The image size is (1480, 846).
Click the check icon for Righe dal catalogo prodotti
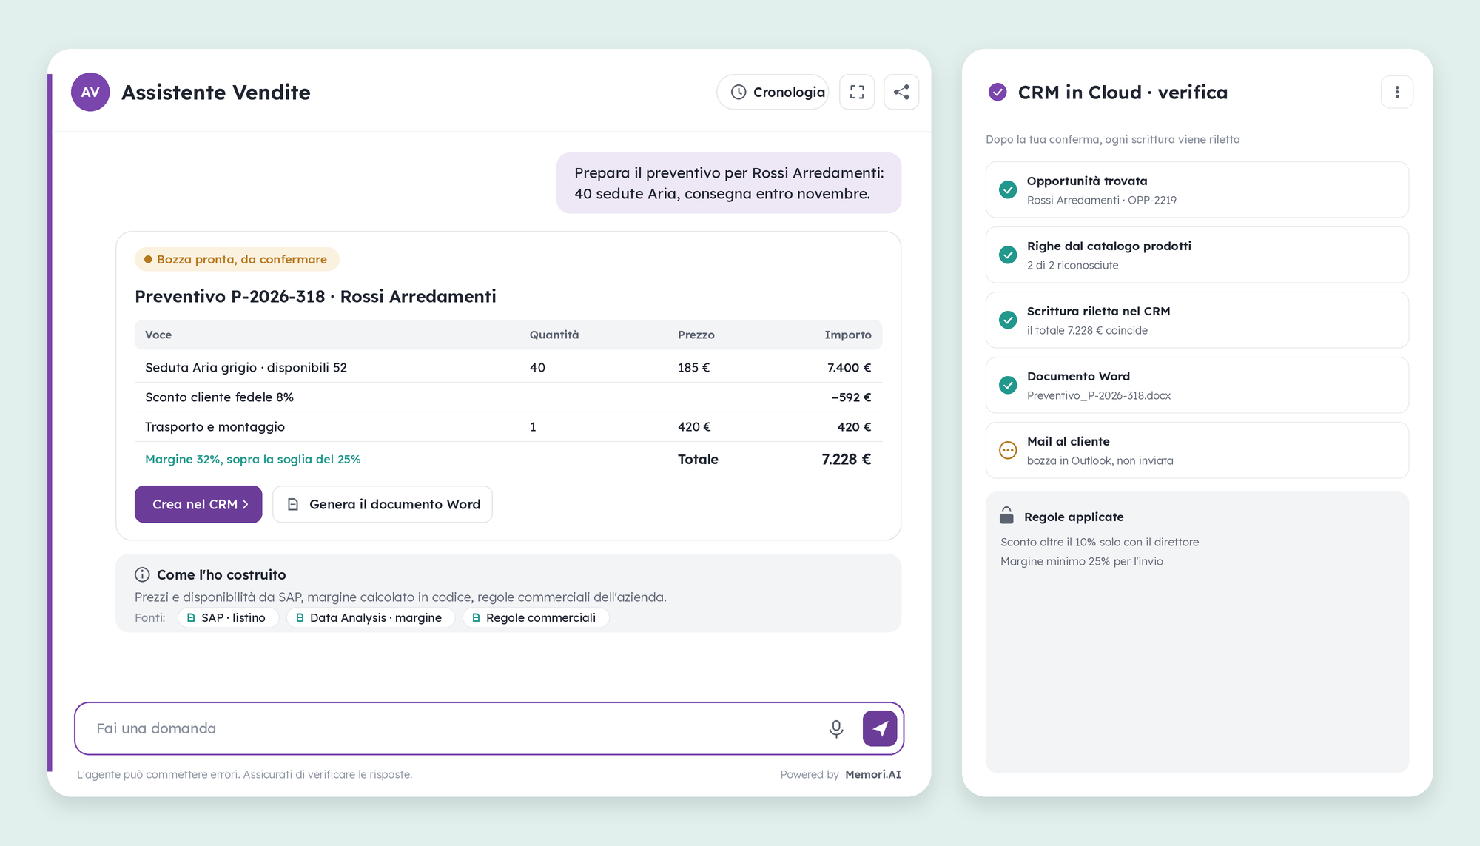(1008, 255)
